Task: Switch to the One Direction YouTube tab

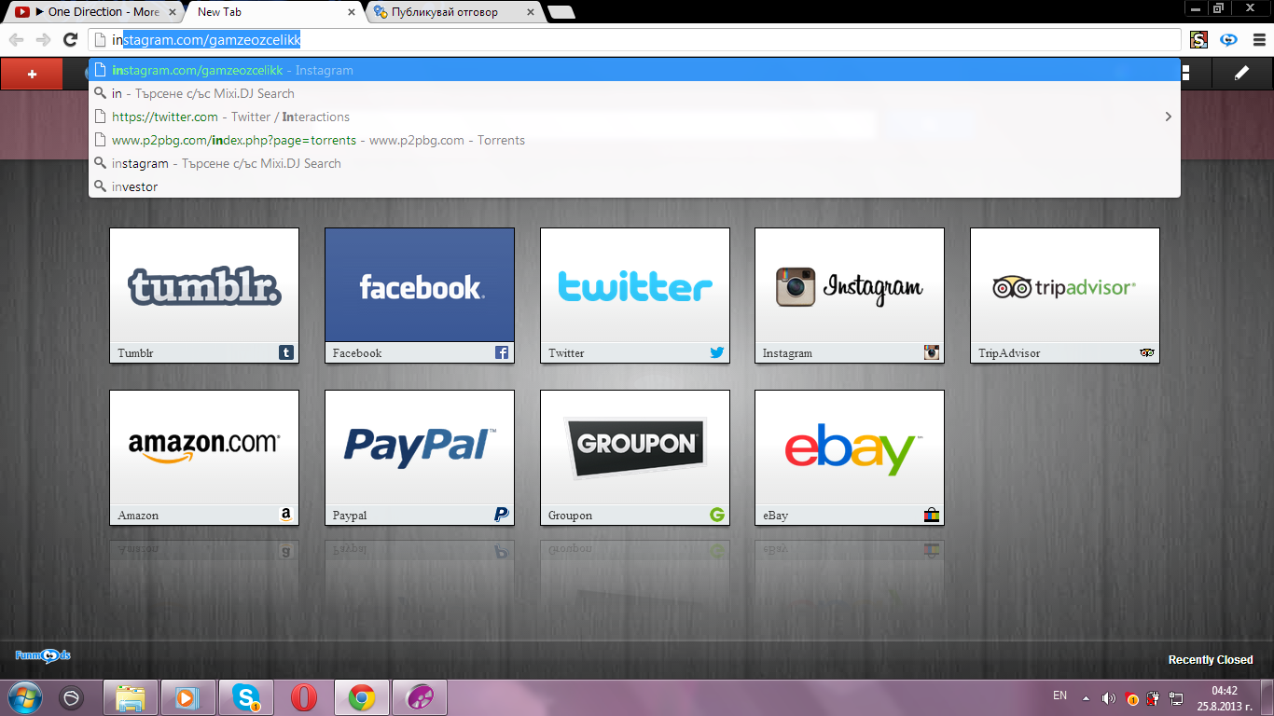Action: click(92, 12)
